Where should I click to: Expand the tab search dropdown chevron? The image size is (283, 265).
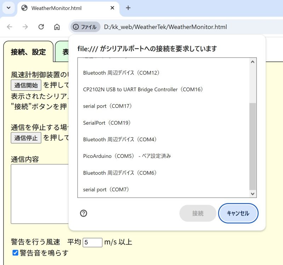tap(8, 8)
